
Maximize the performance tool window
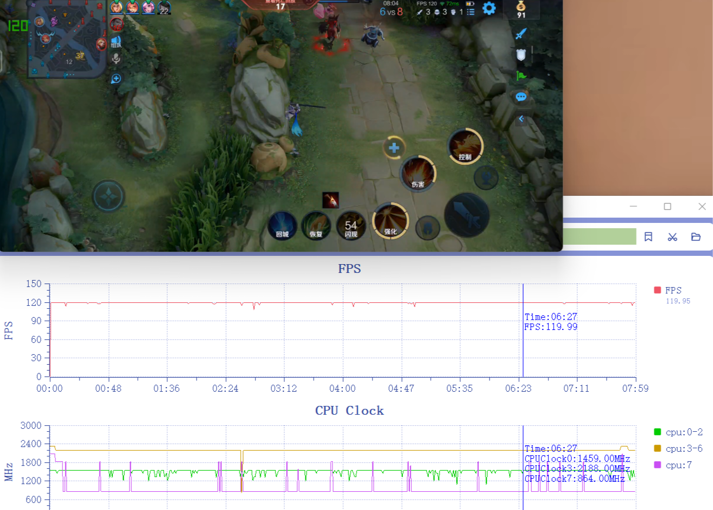(x=667, y=206)
